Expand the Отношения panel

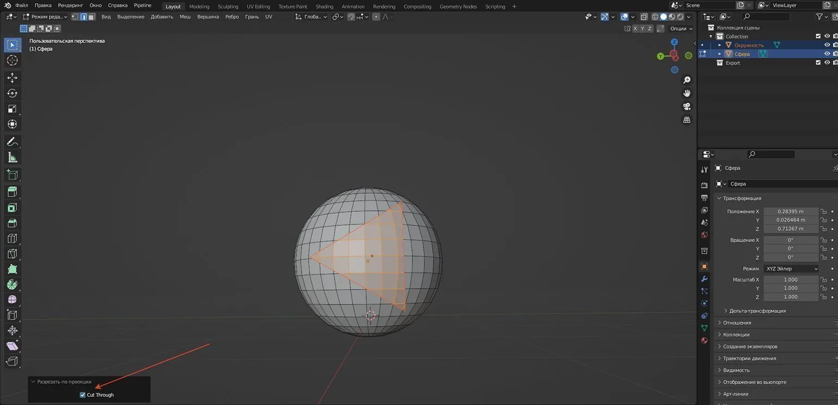click(x=737, y=323)
